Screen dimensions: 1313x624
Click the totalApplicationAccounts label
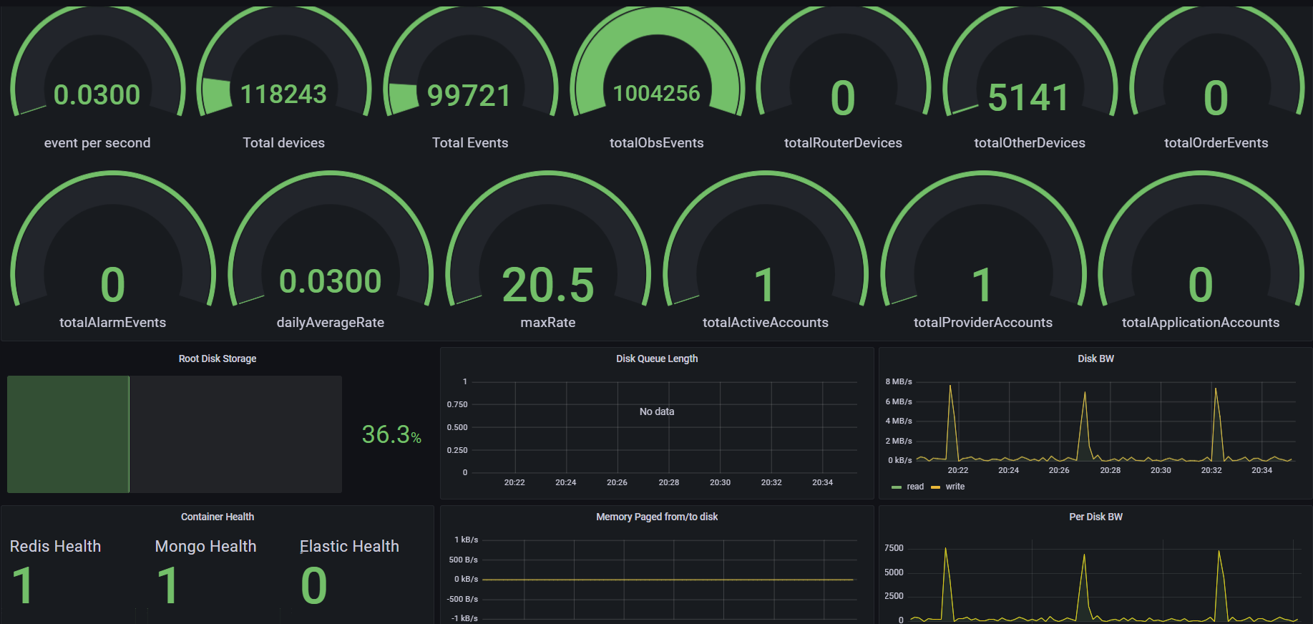(x=1201, y=323)
